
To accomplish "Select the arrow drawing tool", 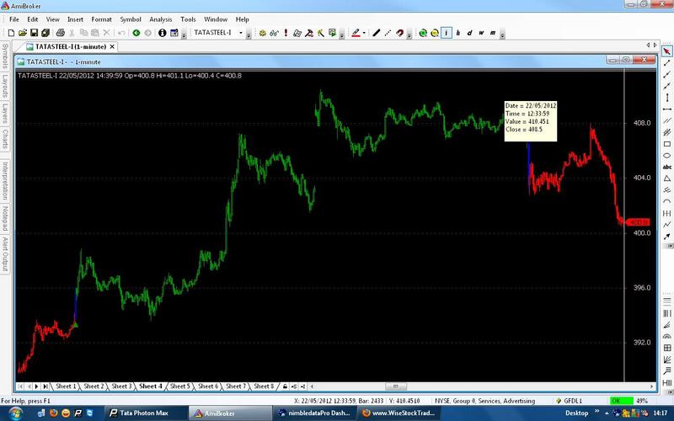I will pos(666,237).
